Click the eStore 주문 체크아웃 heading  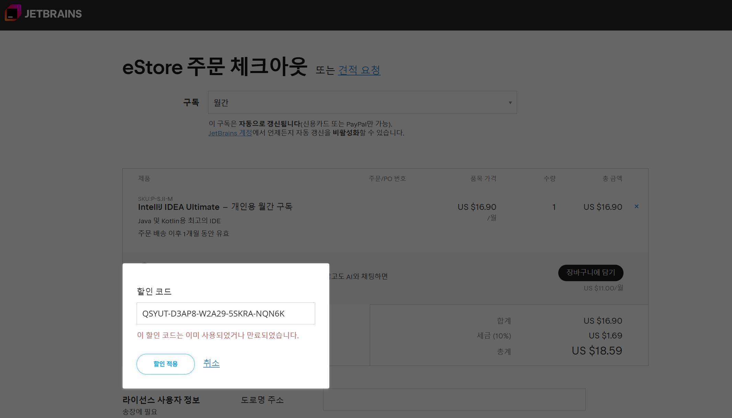click(215, 67)
